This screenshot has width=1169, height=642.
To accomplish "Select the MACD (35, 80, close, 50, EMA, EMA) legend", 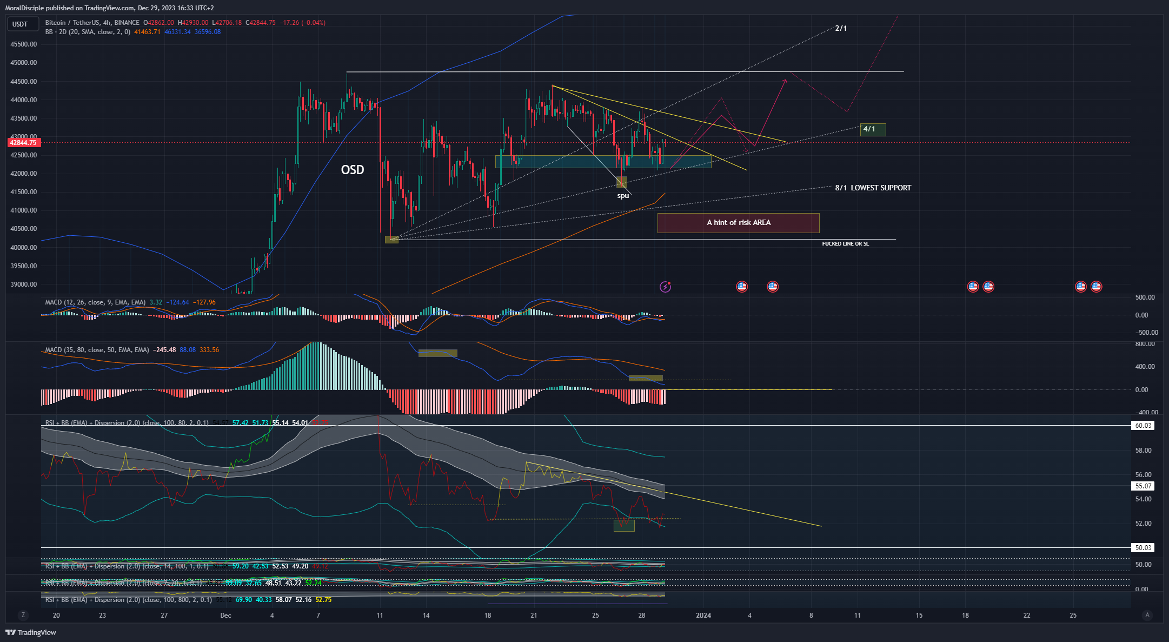I will pyautogui.click(x=97, y=350).
